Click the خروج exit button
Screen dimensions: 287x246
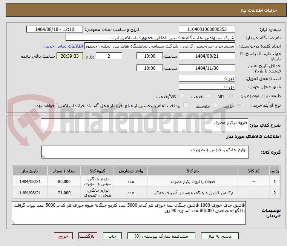point(63,236)
